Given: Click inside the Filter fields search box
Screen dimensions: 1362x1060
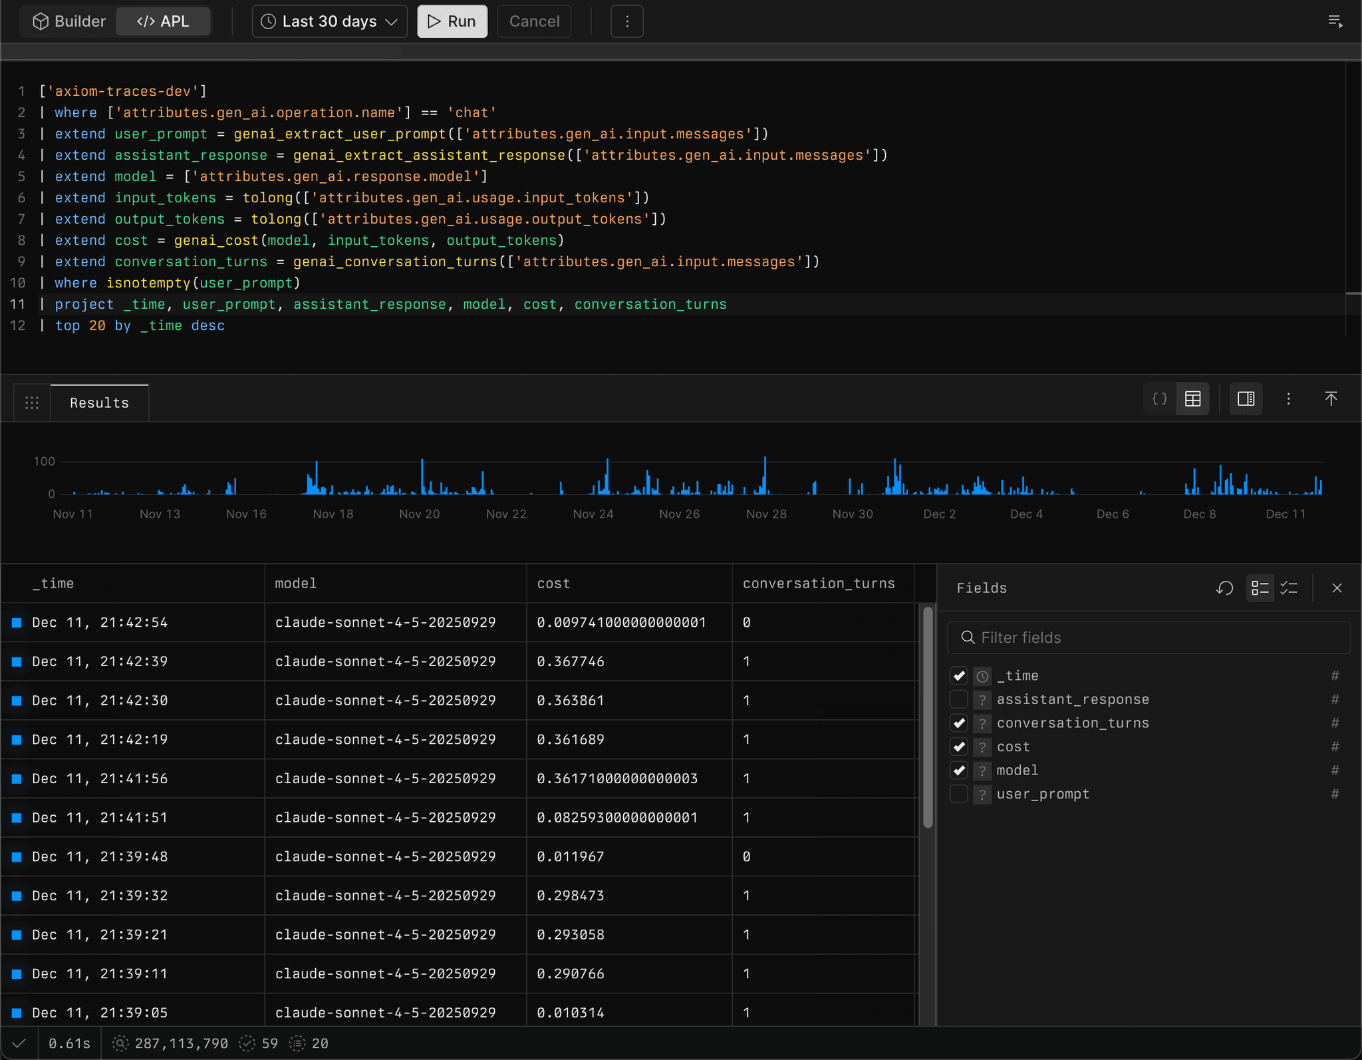Looking at the screenshot, I should [x=1149, y=637].
